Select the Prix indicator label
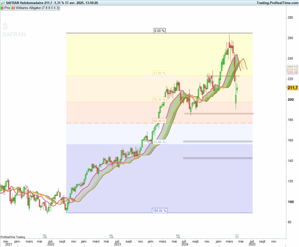The width and height of the screenshot is (299, 247). point(7,8)
